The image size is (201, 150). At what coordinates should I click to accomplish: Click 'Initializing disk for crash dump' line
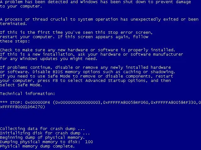click(x=45, y=133)
